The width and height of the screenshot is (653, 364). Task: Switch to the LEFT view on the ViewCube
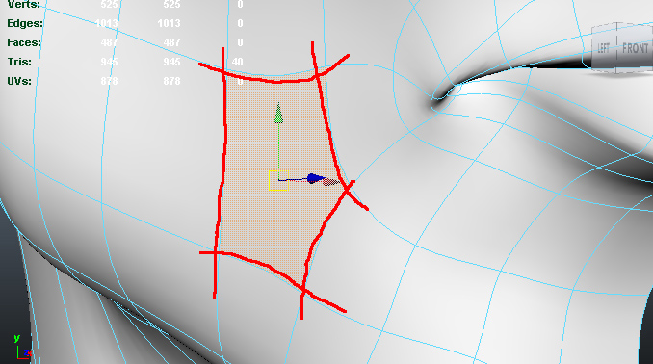604,48
